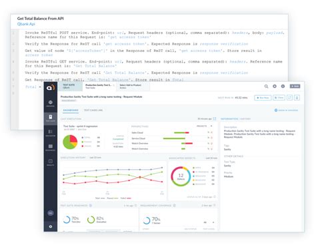Click the Last Execution pie chart
This screenshot has height=249, width=316.
click(x=70, y=142)
